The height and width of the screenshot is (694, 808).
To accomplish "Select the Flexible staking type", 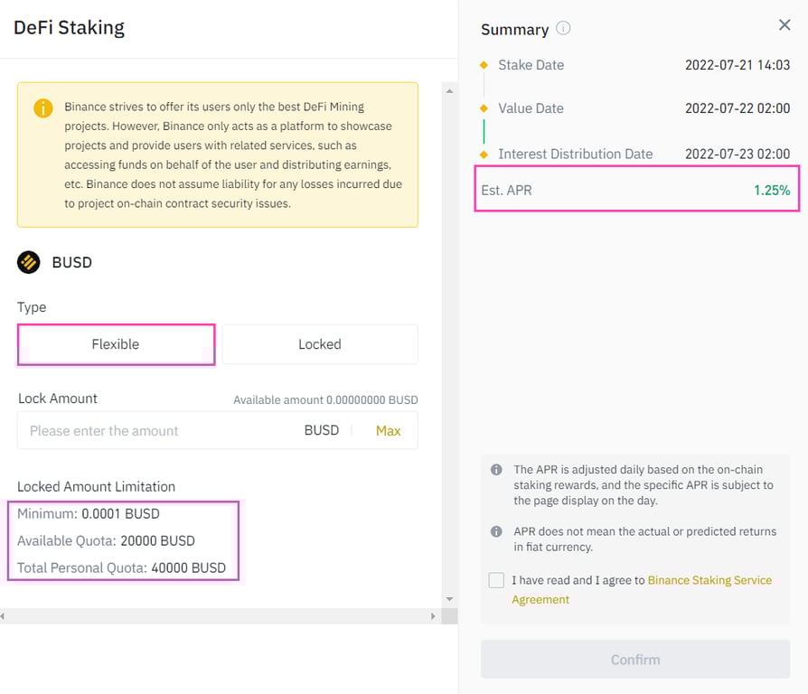I will coord(116,344).
